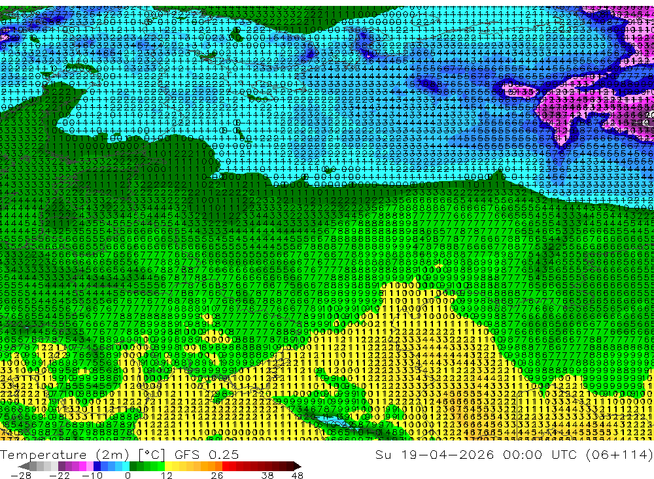Click the '38' legend value
Viewport: 654px width, 479px height.
pyautogui.click(x=267, y=476)
